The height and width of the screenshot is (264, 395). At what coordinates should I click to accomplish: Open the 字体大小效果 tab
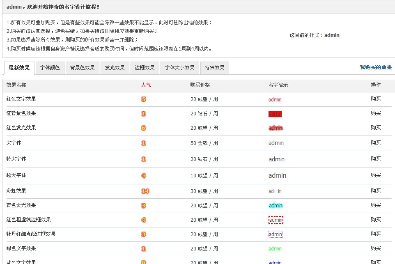tap(179, 68)
